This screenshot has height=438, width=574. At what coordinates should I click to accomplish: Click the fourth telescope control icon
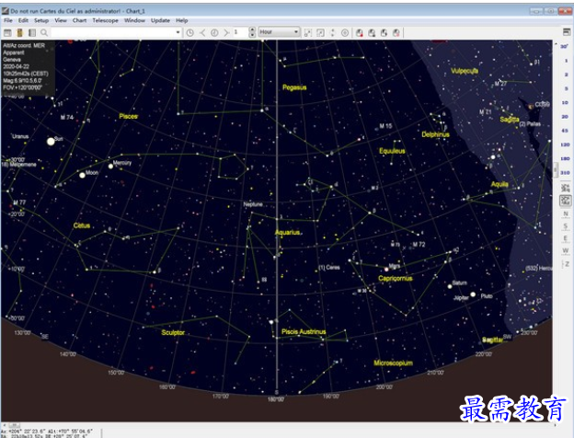click(396, 32)
